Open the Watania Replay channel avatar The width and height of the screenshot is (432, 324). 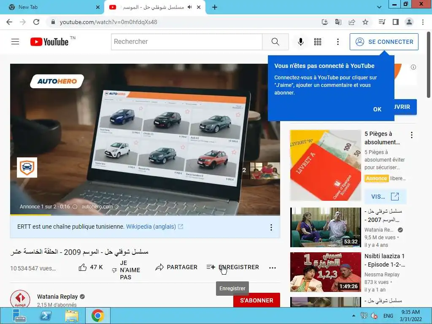pos(20,299)
